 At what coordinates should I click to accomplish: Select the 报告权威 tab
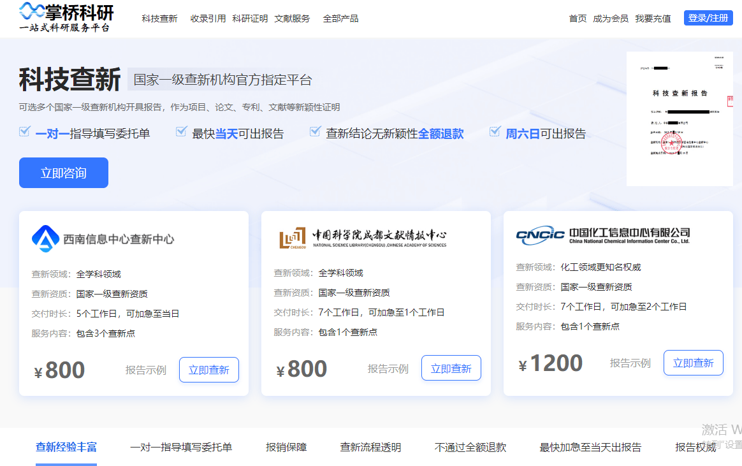[695, 447]
